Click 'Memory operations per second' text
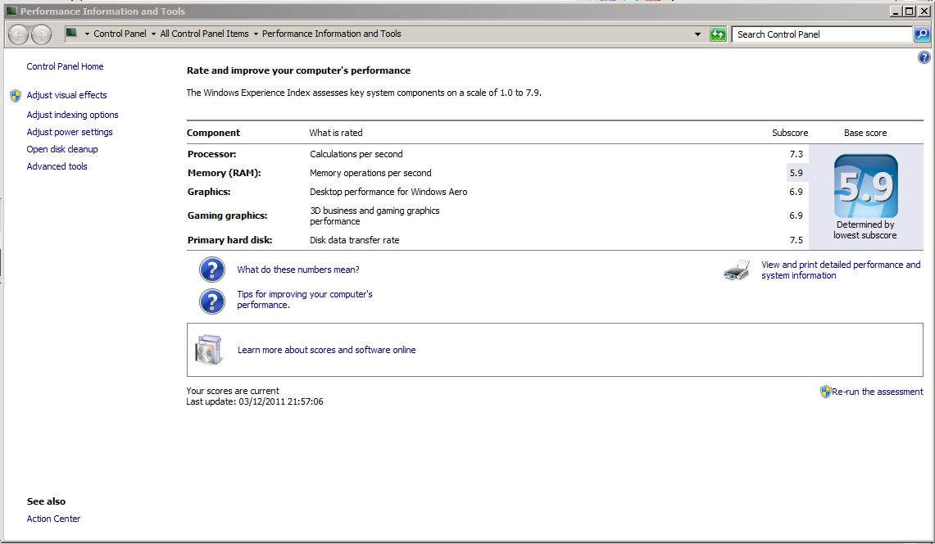 click(370, 173)
